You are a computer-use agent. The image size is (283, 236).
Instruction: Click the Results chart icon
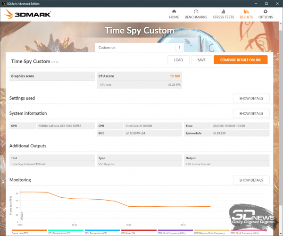pos(246,11)
